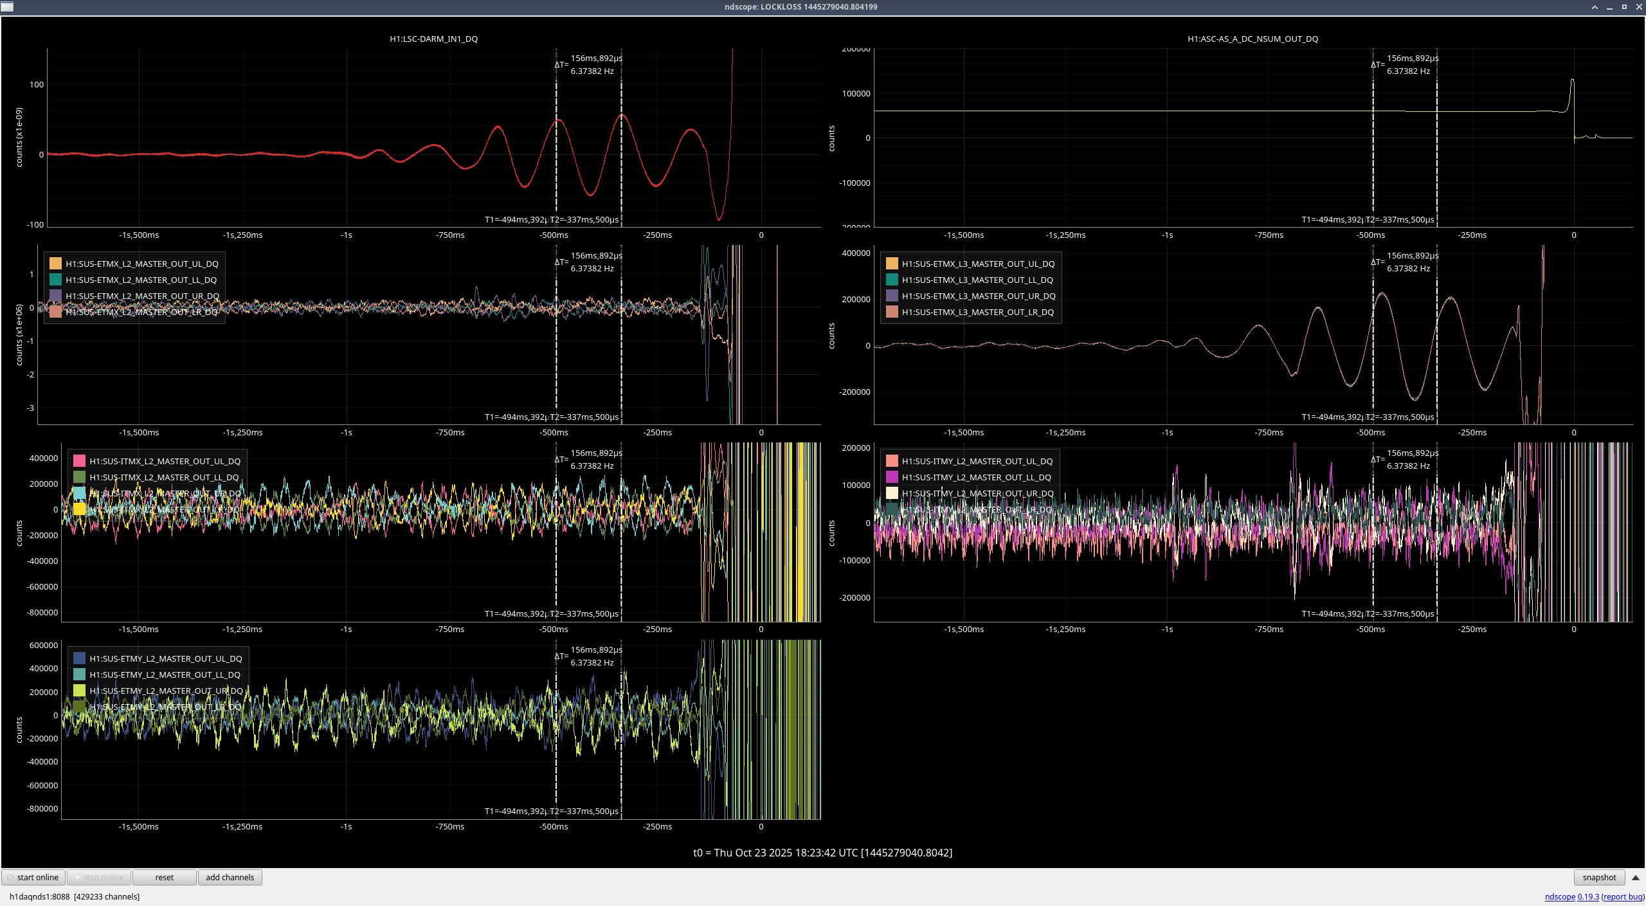Expand the control bar with up-arrow
The width and height of the screenshot is (1646, 906).
(1635, 878)
